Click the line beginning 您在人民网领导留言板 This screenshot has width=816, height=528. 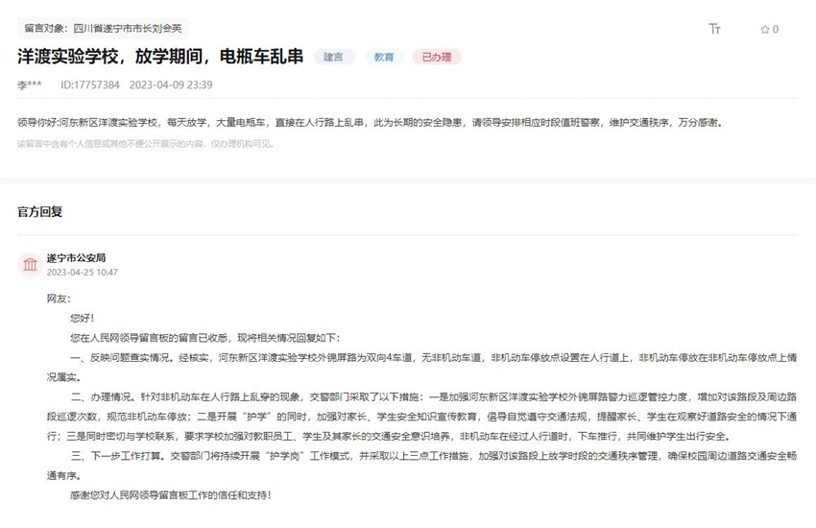205,338
